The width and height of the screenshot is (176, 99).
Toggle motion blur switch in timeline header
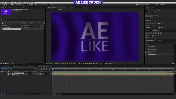point(46,69)
